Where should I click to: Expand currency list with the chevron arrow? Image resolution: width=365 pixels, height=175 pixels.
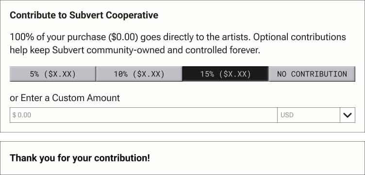(x=348, y=115)
